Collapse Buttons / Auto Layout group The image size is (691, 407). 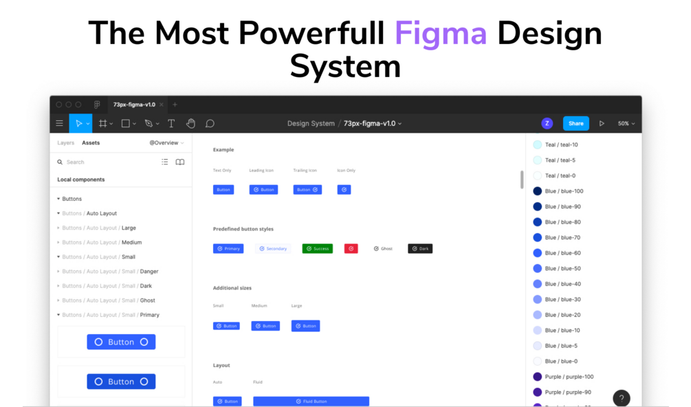(x=58, y=213)
